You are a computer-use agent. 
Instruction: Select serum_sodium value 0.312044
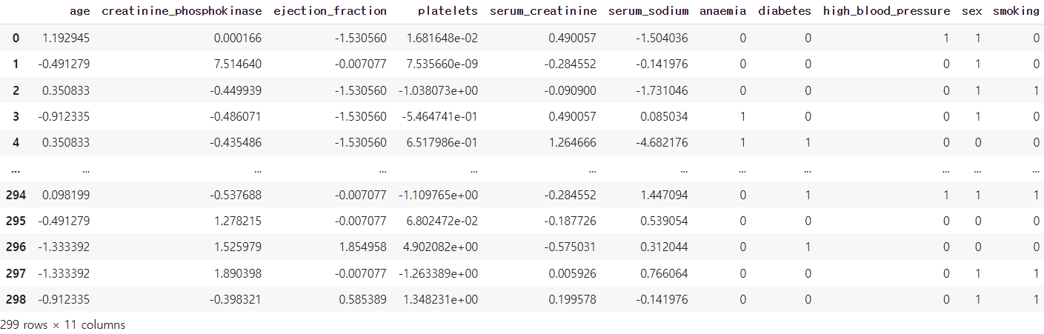coord(665,247)
